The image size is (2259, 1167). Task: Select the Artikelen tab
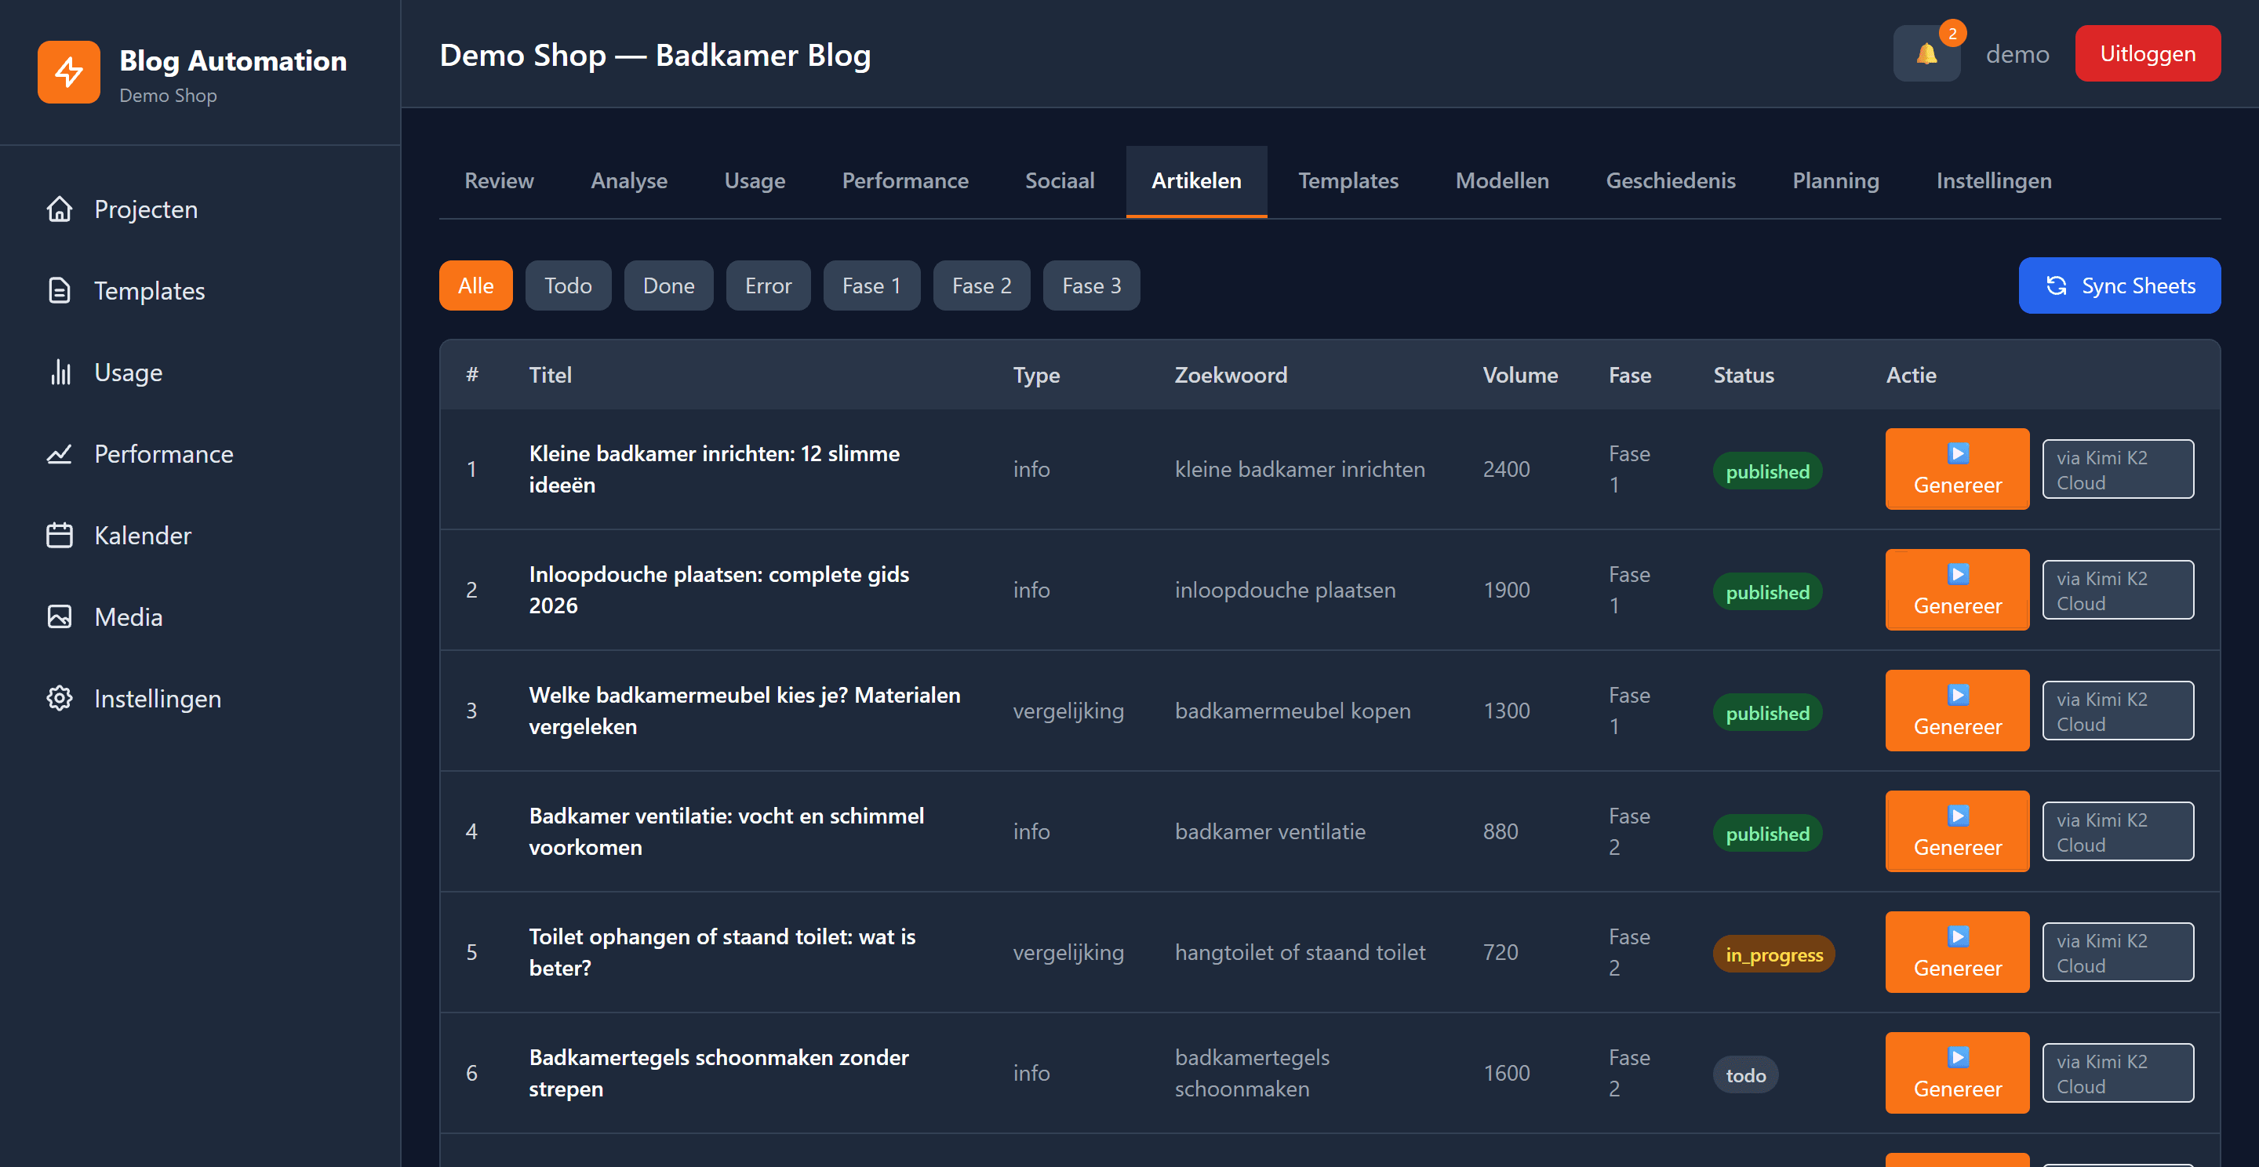coord(1196,181)
